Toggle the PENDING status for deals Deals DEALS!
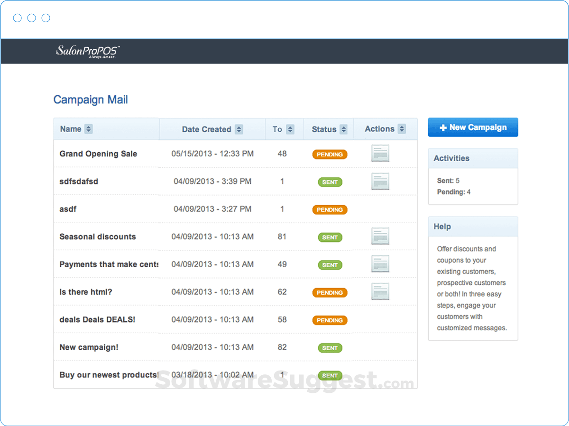The height and width of the screenshot is (426, 569). (x=330, y=320)
